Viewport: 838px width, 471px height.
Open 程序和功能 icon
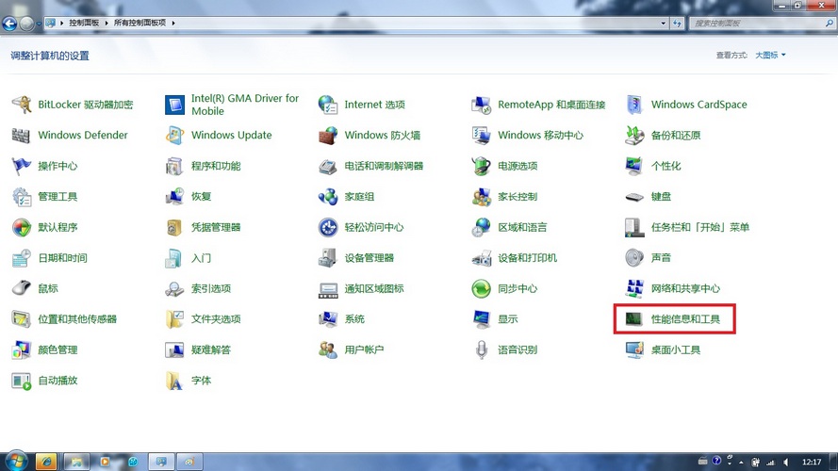[x=174, y=166]
